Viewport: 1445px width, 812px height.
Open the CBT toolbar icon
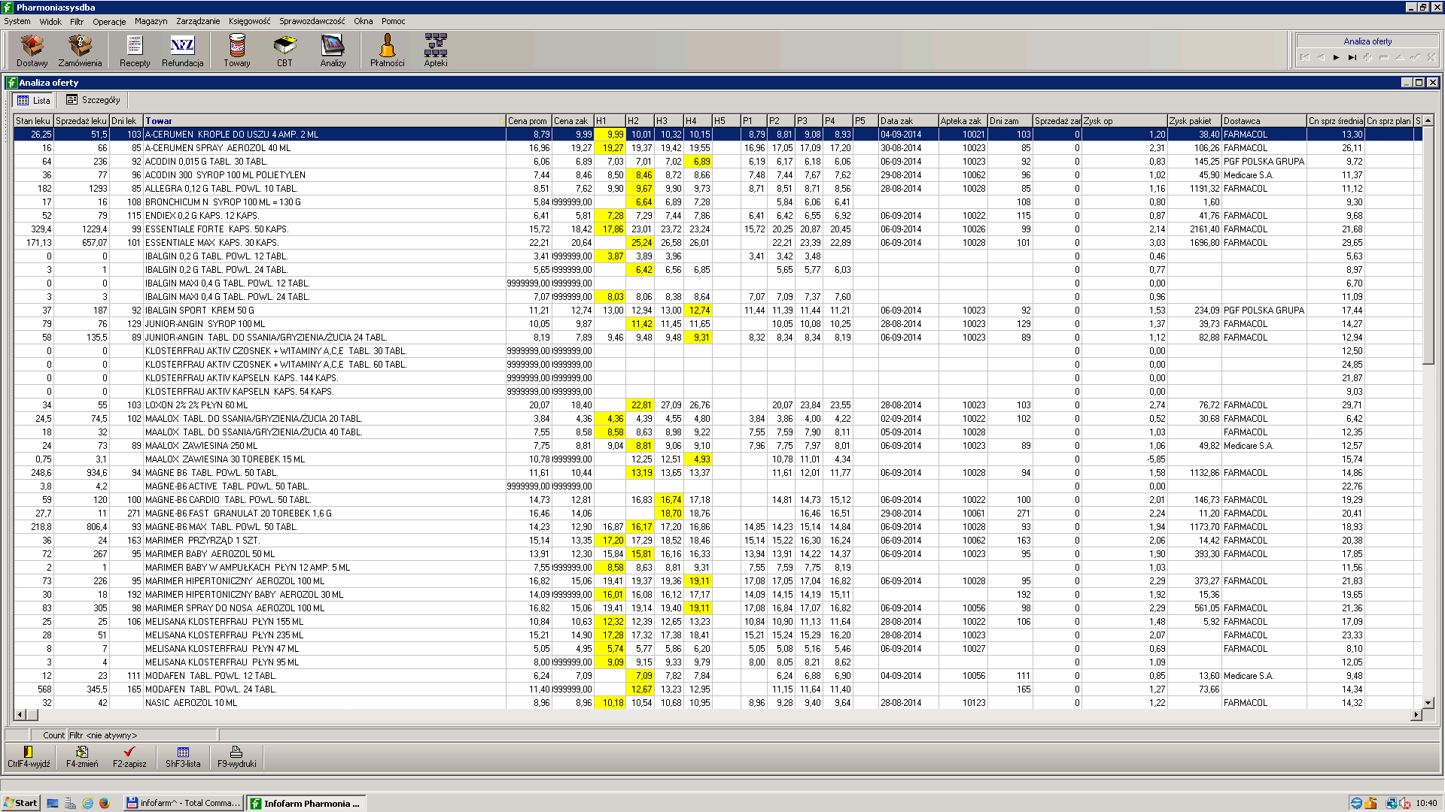[284, 50]
